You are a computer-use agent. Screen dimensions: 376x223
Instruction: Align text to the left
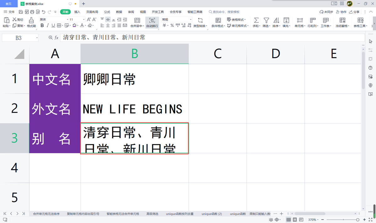tap(102, 26)
